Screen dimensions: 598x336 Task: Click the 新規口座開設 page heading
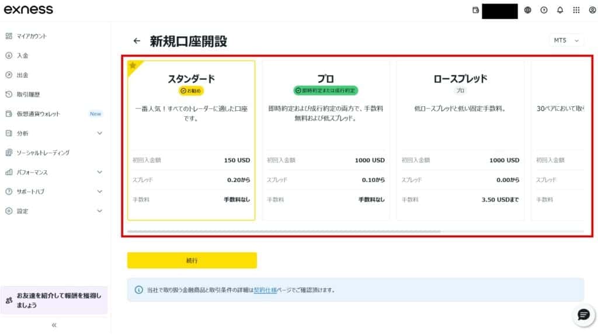point(189,41)
